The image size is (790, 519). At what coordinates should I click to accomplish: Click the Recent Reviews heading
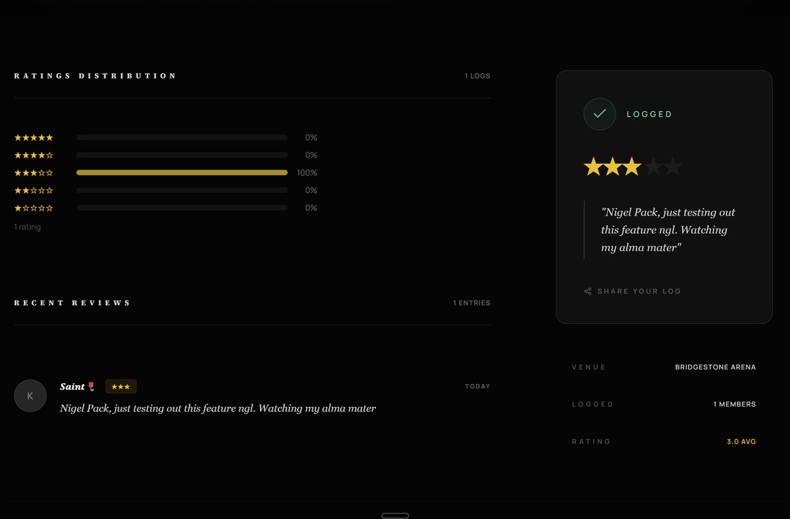tap(72, 303)
